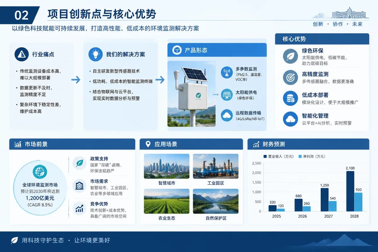
Task: Click the 工业园区 factory image
Action: (215, 166)
